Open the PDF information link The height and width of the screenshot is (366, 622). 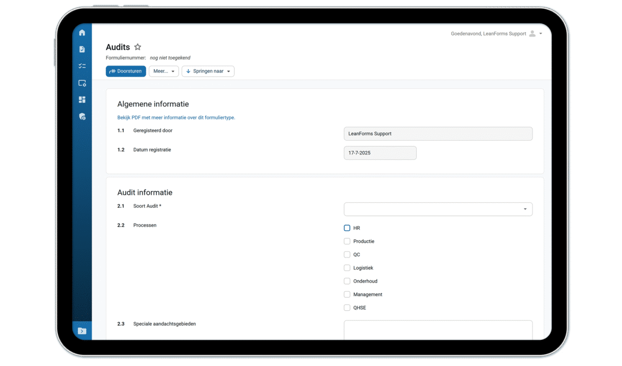(176, 117)
